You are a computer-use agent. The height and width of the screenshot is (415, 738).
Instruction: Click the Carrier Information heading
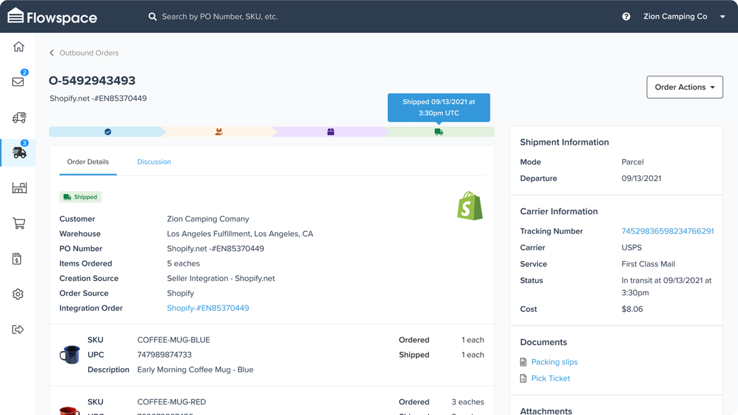(559, 211)
